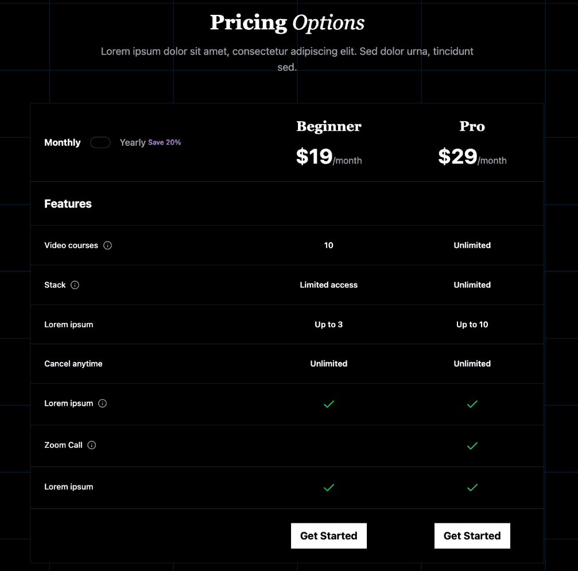Screen dimensions: 578x571
Task: Click the Pro checkmark in the last Lorem ipsum row
Action: coord(472,487)
